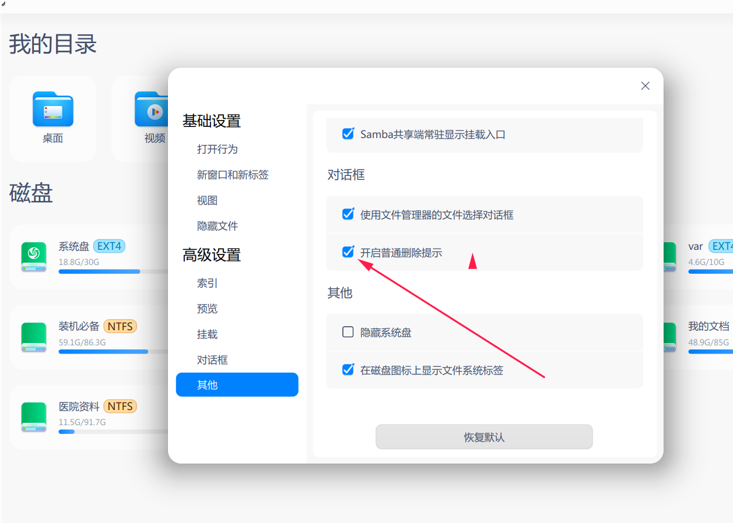The width and height of the screenshot is (733, 523).
Task: Click 11.5G/91.7G capacity text
Action: point(82,422)
